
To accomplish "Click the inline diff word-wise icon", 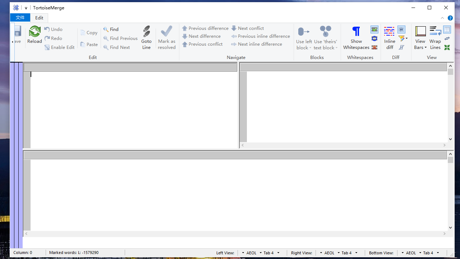I will pos(401,29).
